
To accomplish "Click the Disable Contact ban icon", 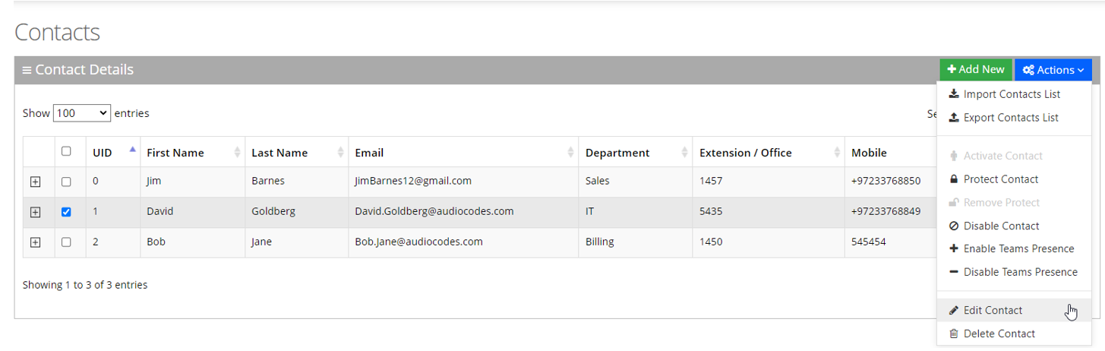I will coord(954,226).
